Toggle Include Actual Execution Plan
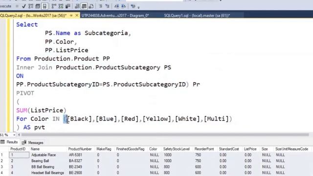 (54, 6)
